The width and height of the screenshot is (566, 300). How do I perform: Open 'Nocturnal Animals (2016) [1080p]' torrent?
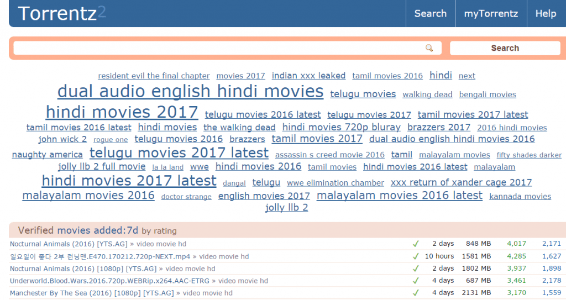click(x=83, y=269)
